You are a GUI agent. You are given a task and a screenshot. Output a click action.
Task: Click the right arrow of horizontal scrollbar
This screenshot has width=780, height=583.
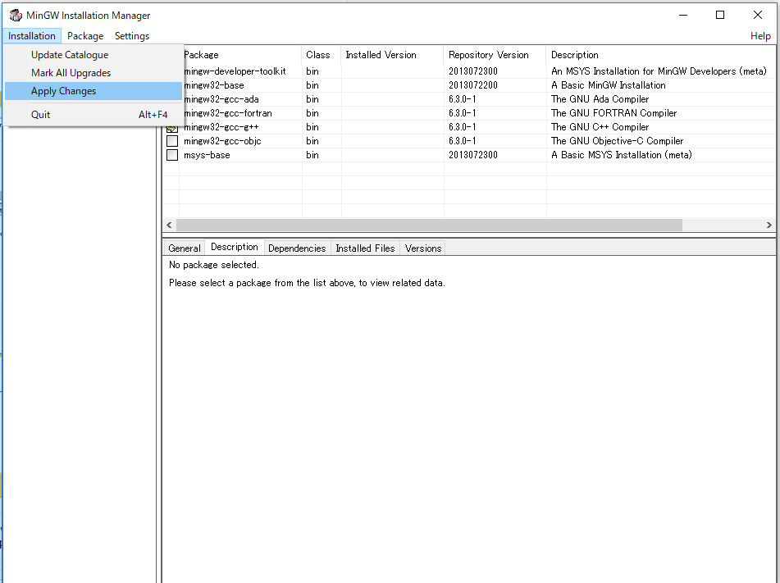tap(769, 225)
